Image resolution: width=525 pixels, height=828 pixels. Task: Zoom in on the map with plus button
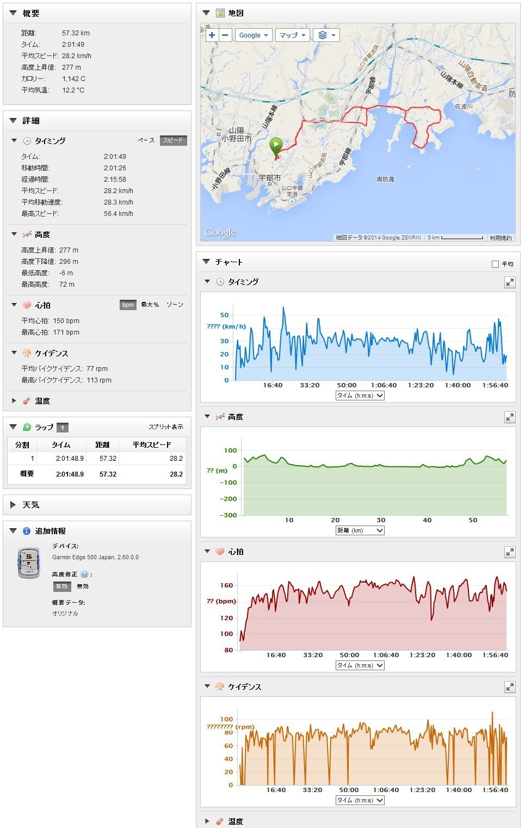click(212, 35)
